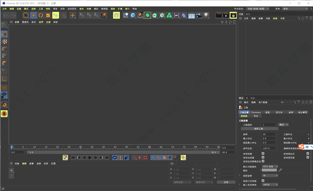Toggle autokeying red button
This screenshot has height=191, width=313.
click(x=140, y=158)
